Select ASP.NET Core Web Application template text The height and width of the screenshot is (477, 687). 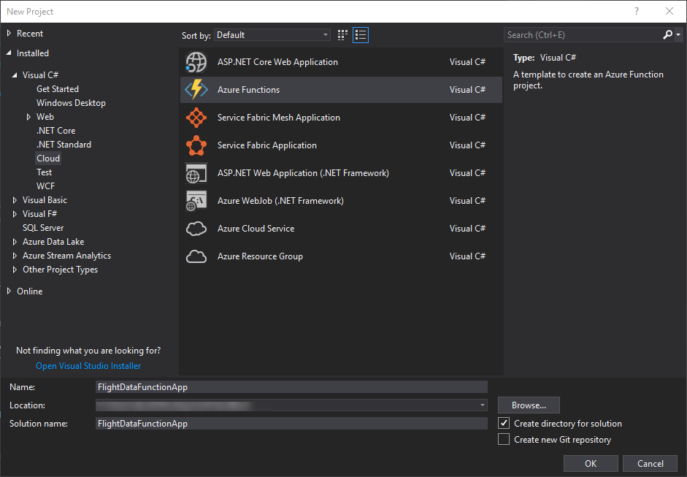[277, 62]
